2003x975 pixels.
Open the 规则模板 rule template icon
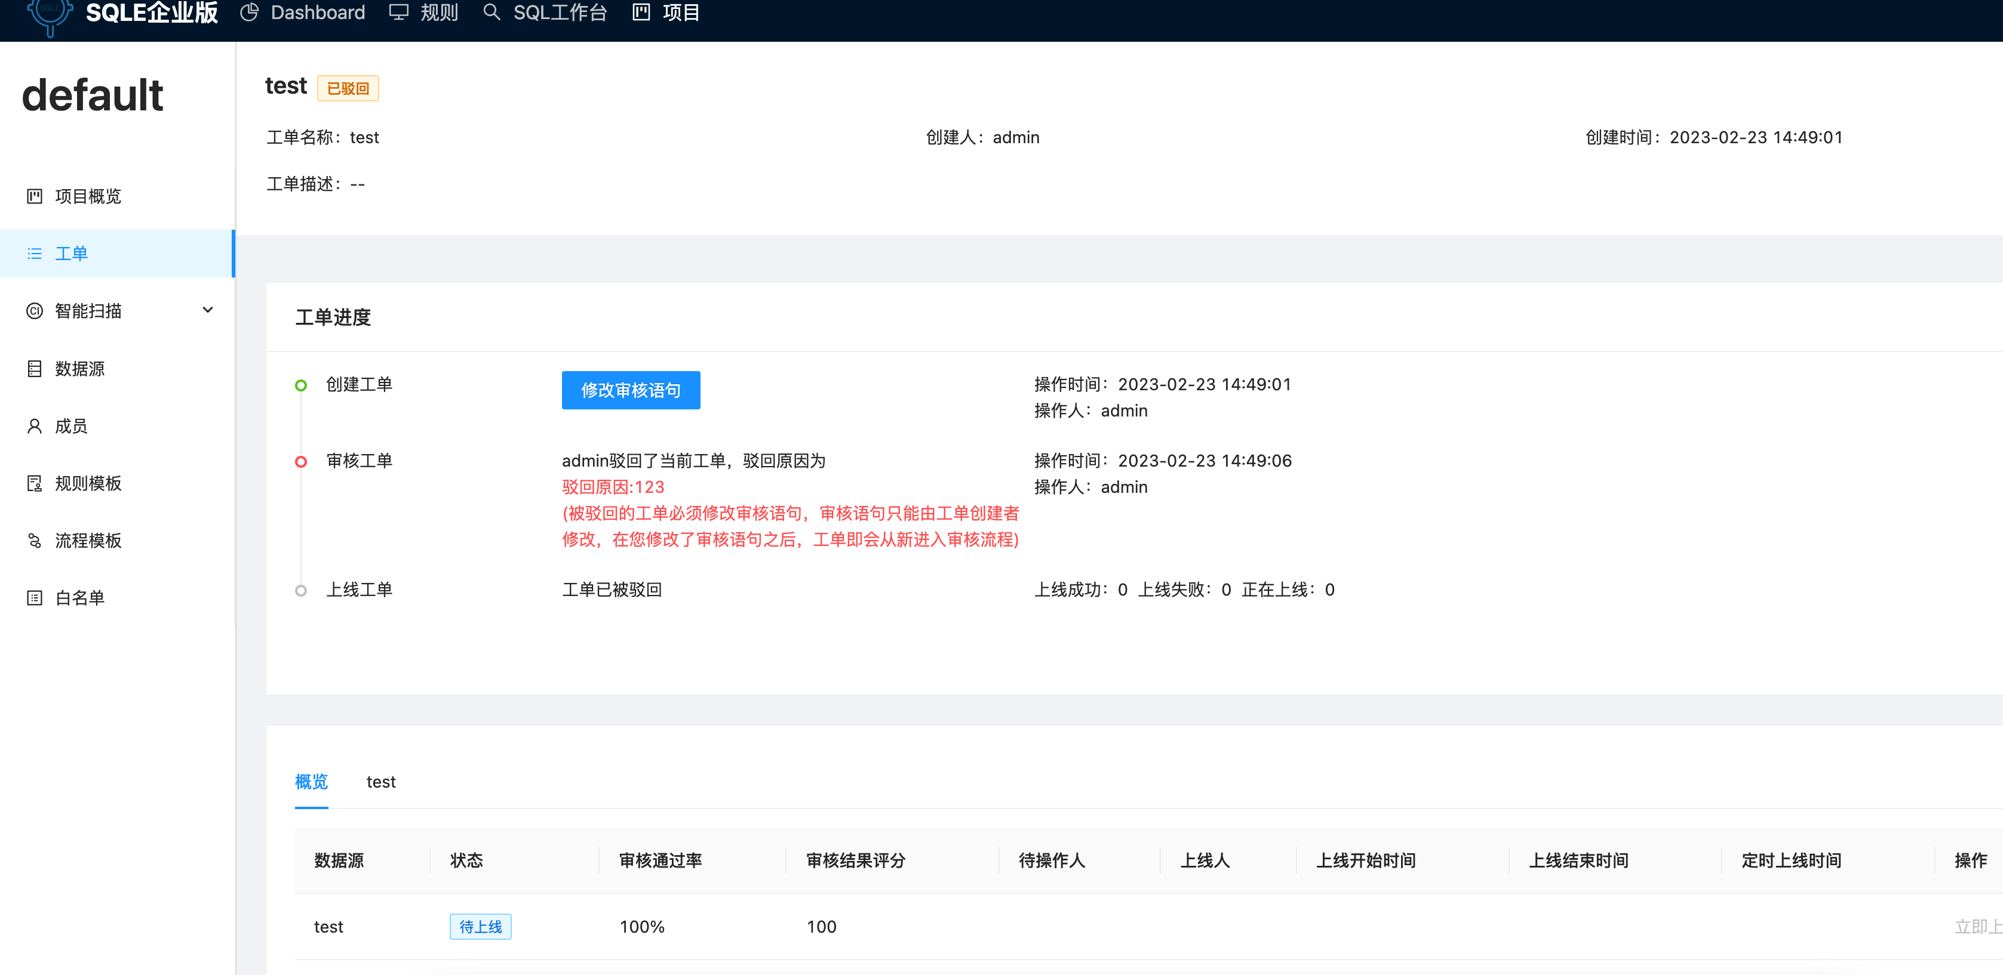[33, 483]
